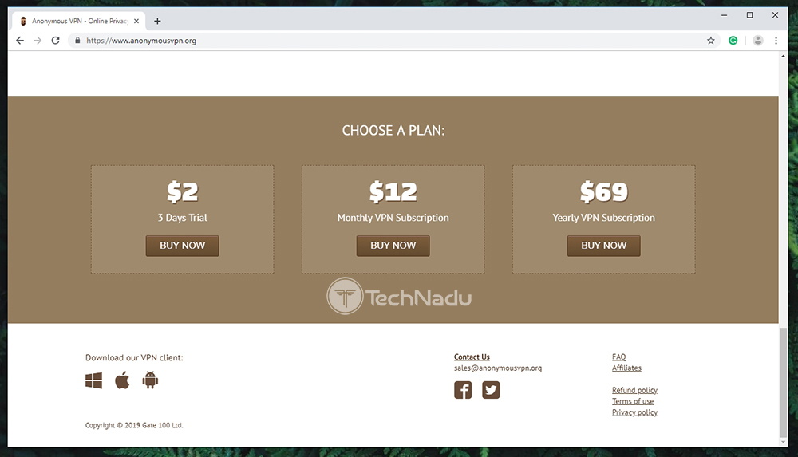This screenshot has height=457, width=798.
Task: Download the Android VPN client
Action: coord(150,380)
